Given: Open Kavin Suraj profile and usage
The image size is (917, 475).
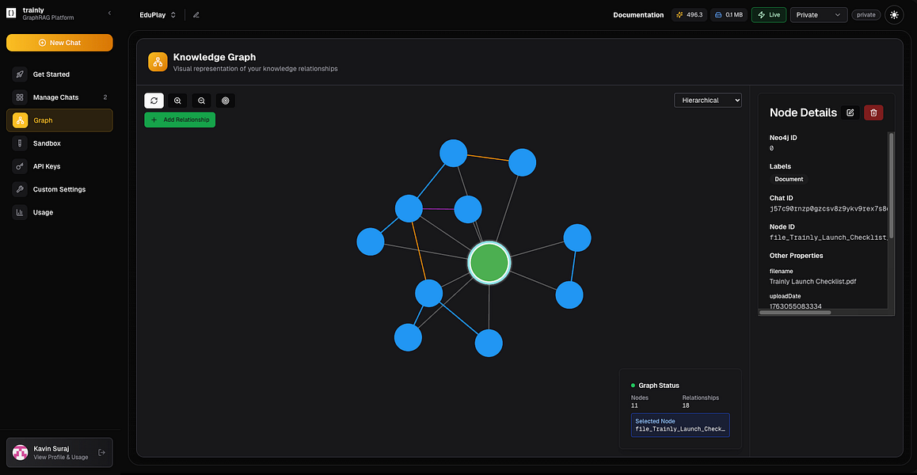Looking at the screenshot, I should click(59, 452).
